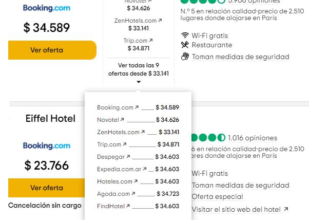The height and width of the screenshot is (220, 309).
Task: Visit "Visitar el sitio web del hotel" link
Action: pyautogui.click(x=236, y=209)
